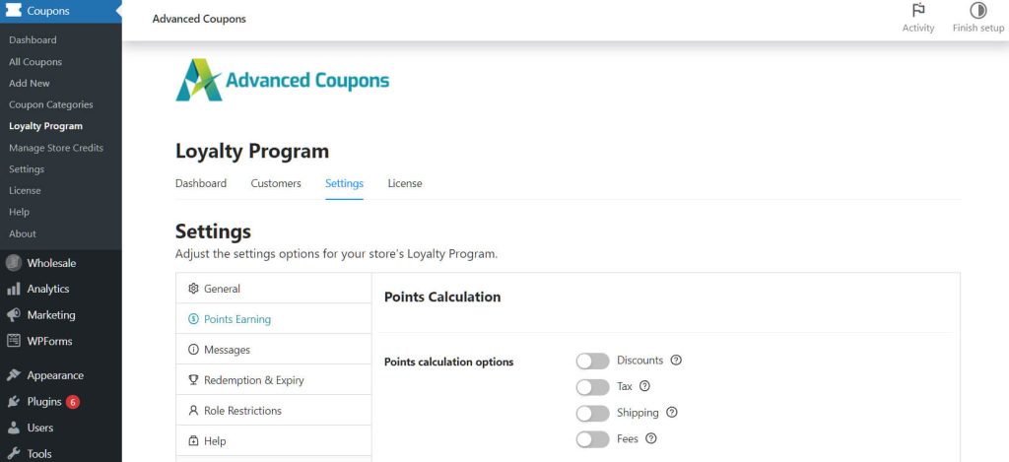Toggle the Shipping points option
The image size is (1009, 462).
(x=592, y=413)
